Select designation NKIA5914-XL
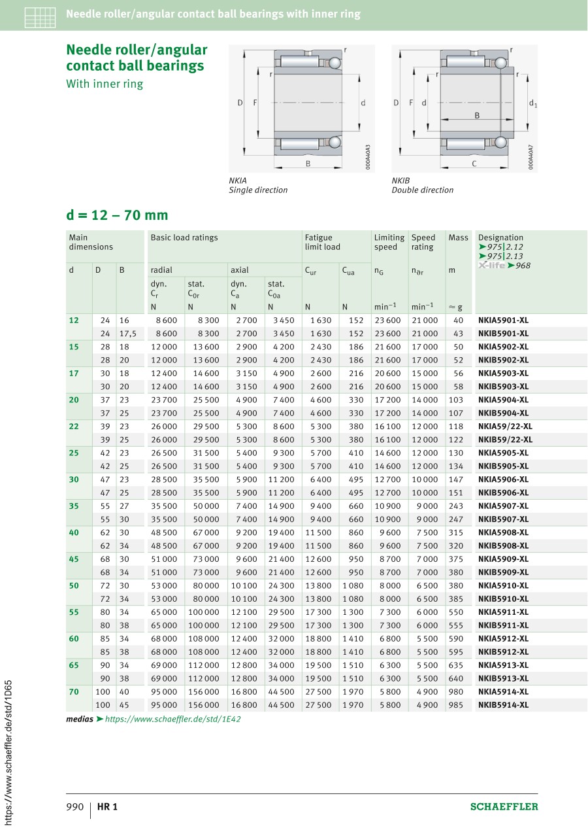 point(503,691)
